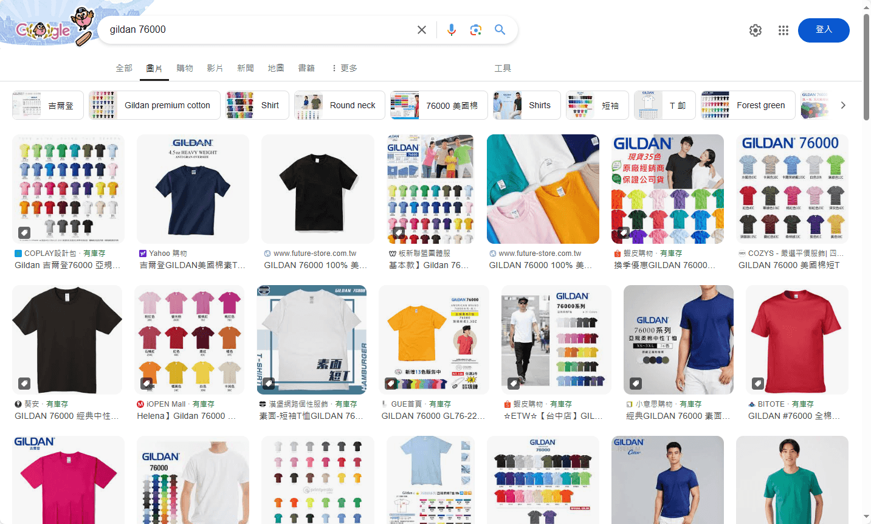Open title ☆ETW☆【台中店】GIL
This screenshot has height=524, width=871.
pos(553,416)
